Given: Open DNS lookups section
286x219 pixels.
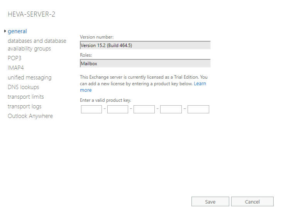Looking at the screenshot, I should point(23,87).
